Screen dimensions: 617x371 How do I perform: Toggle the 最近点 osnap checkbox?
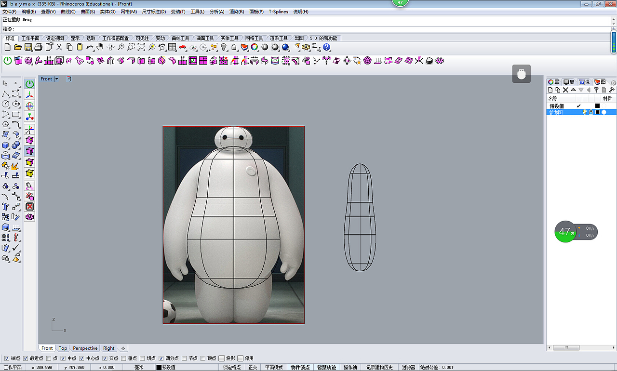26,358
